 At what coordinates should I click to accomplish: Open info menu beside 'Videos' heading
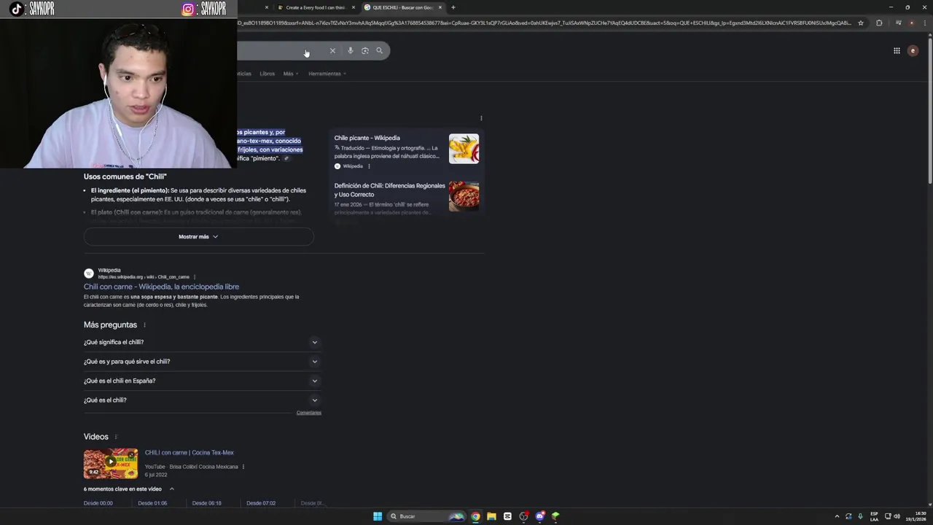click(115, 437)
